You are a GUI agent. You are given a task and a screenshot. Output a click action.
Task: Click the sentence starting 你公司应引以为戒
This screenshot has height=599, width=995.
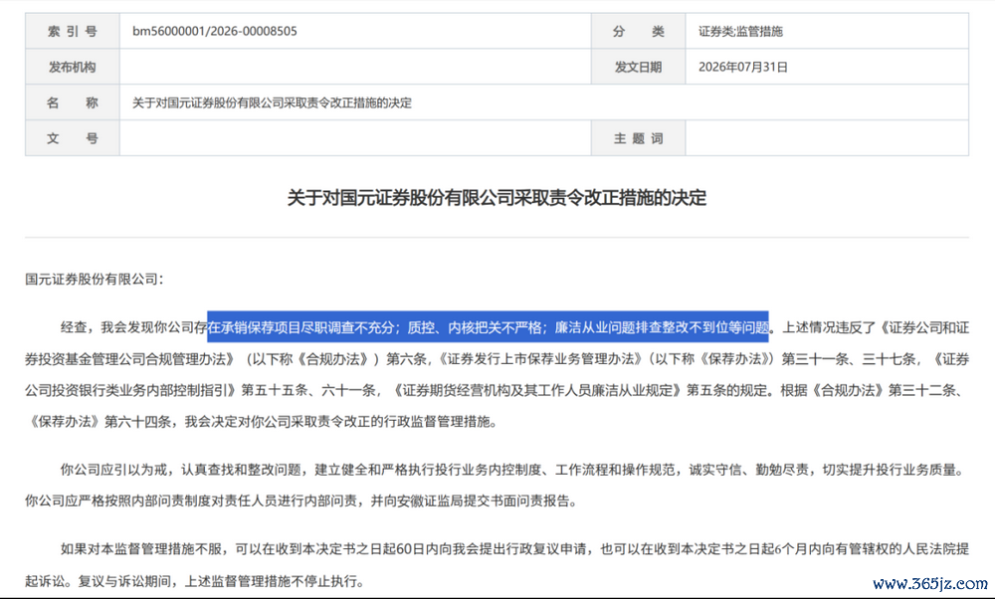click(x=513, y=470)
